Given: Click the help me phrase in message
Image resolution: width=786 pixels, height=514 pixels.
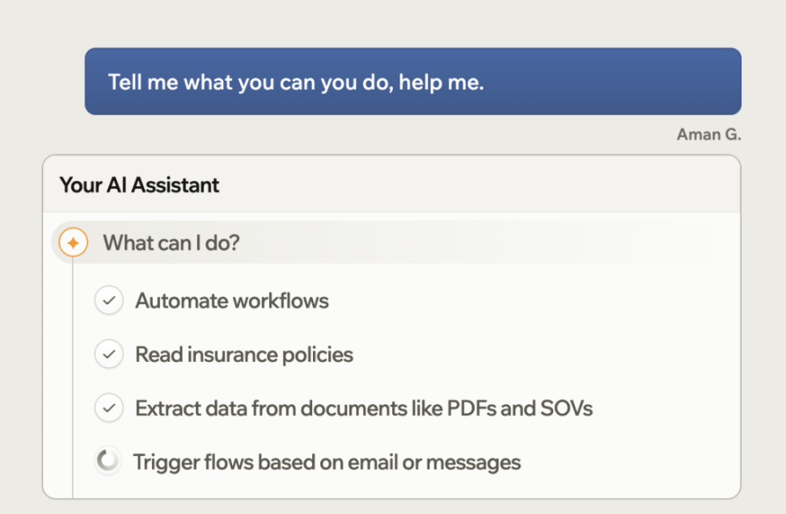Looking at the screenshot, I should coord(442,82).
